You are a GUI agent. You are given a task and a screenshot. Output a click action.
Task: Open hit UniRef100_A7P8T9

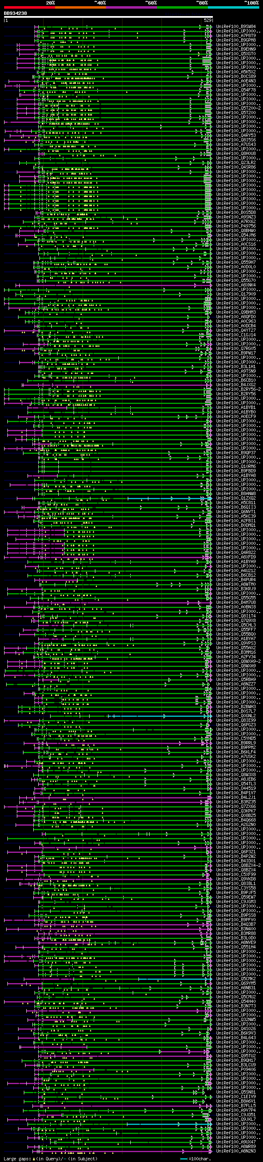(236, 35)
